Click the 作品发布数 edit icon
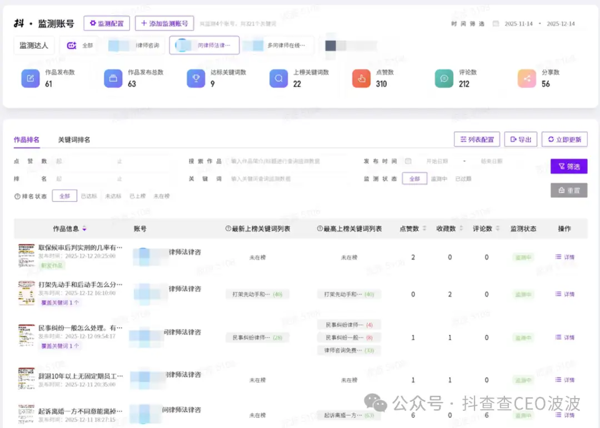Viewport: 600px width, 428px height. (x=30, y=78)
